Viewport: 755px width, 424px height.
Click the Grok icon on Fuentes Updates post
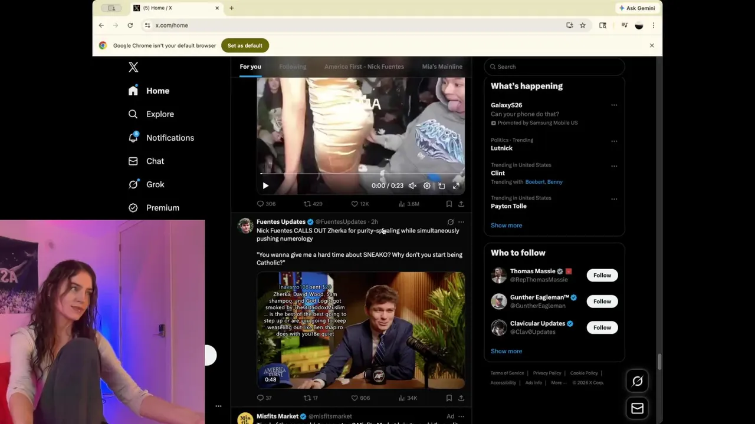(450, 222)
